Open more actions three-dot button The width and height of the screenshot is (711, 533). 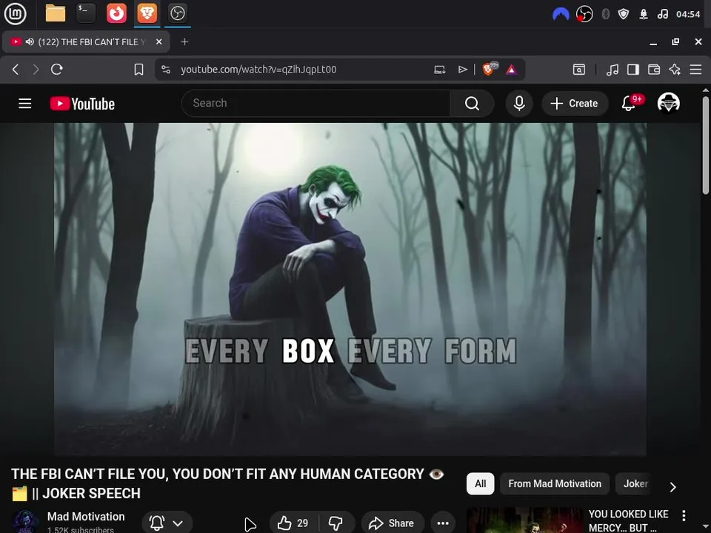tap(443, 523)
